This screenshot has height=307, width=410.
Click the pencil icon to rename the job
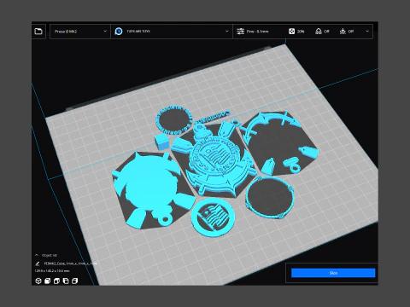[x=38, y=264]
